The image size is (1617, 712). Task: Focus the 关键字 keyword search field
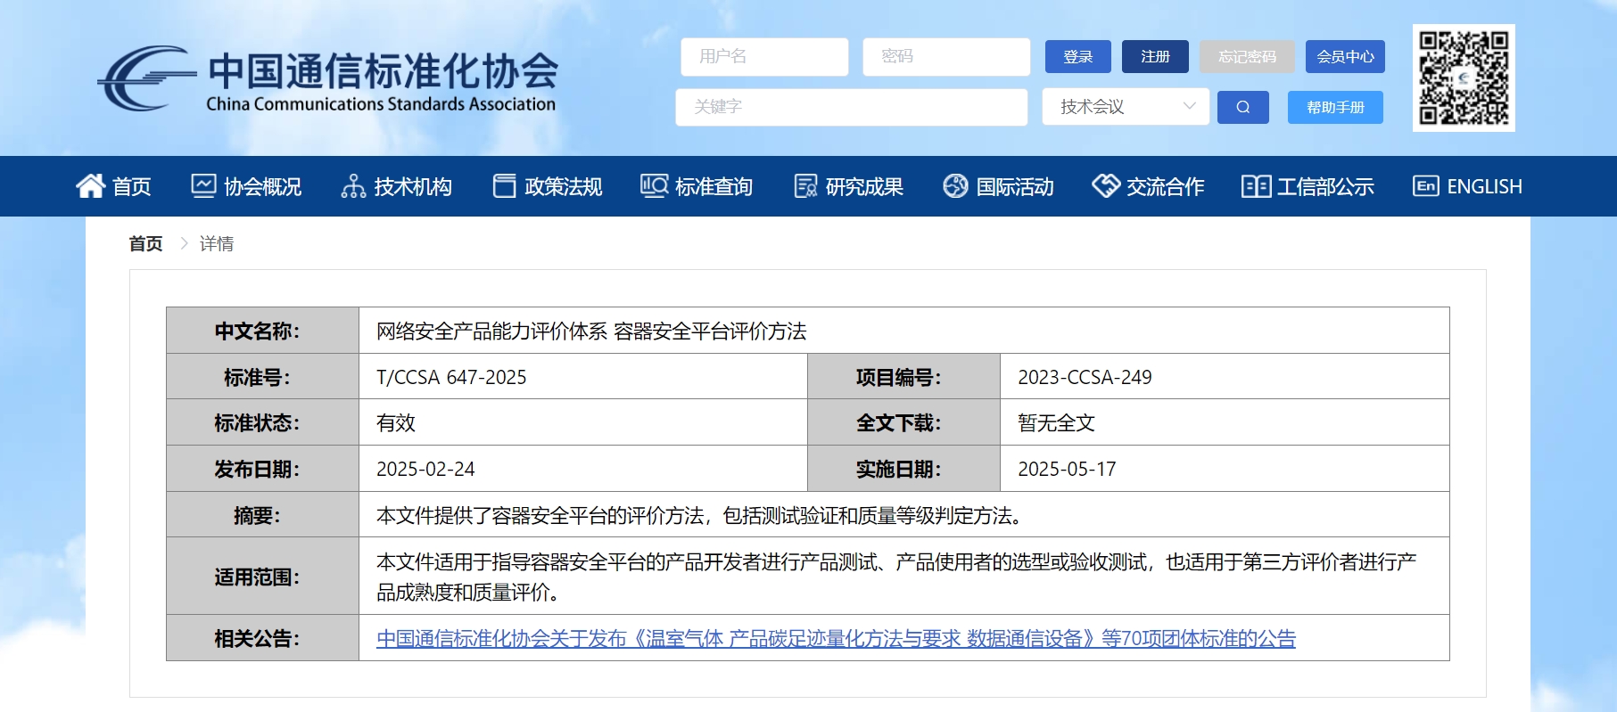[x=852, y=107]
